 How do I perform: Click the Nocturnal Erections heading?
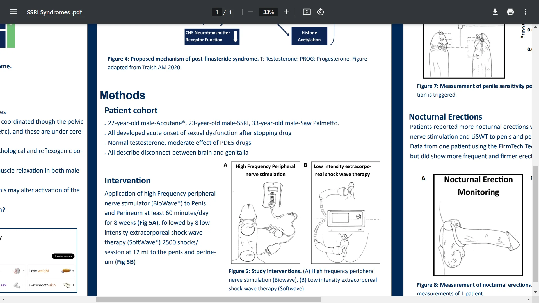point(446,117)
